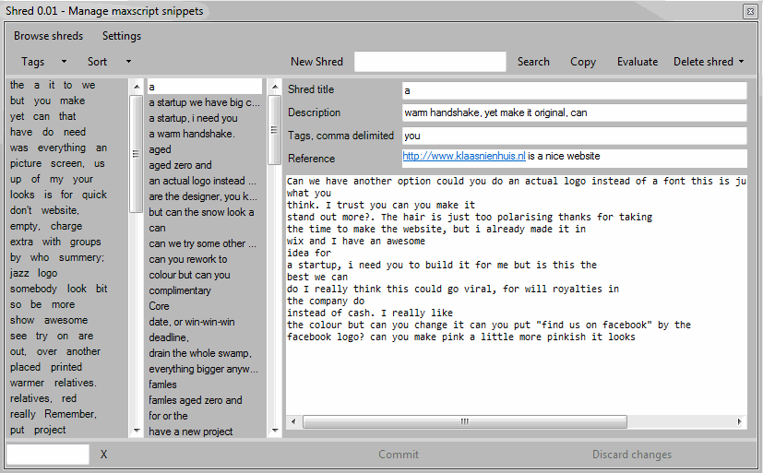Image resolution: width=763 pixels, height=473 pixels.
Task: Click the Commit button
Action: click(399, 455)
